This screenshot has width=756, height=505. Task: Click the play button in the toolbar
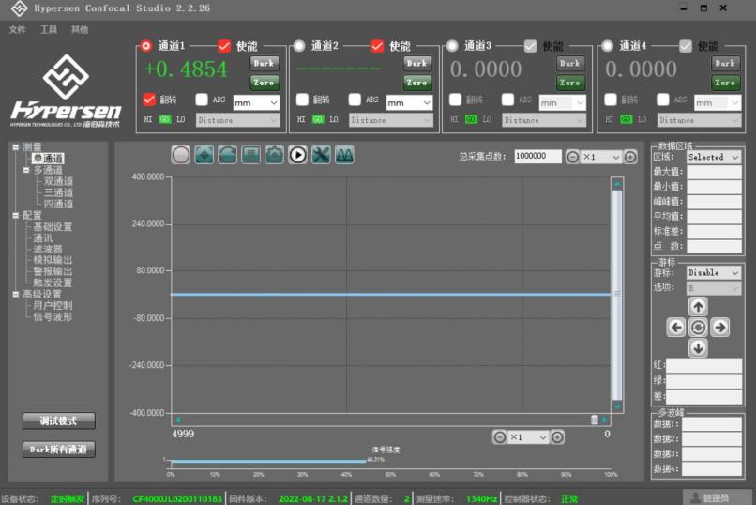298,155
